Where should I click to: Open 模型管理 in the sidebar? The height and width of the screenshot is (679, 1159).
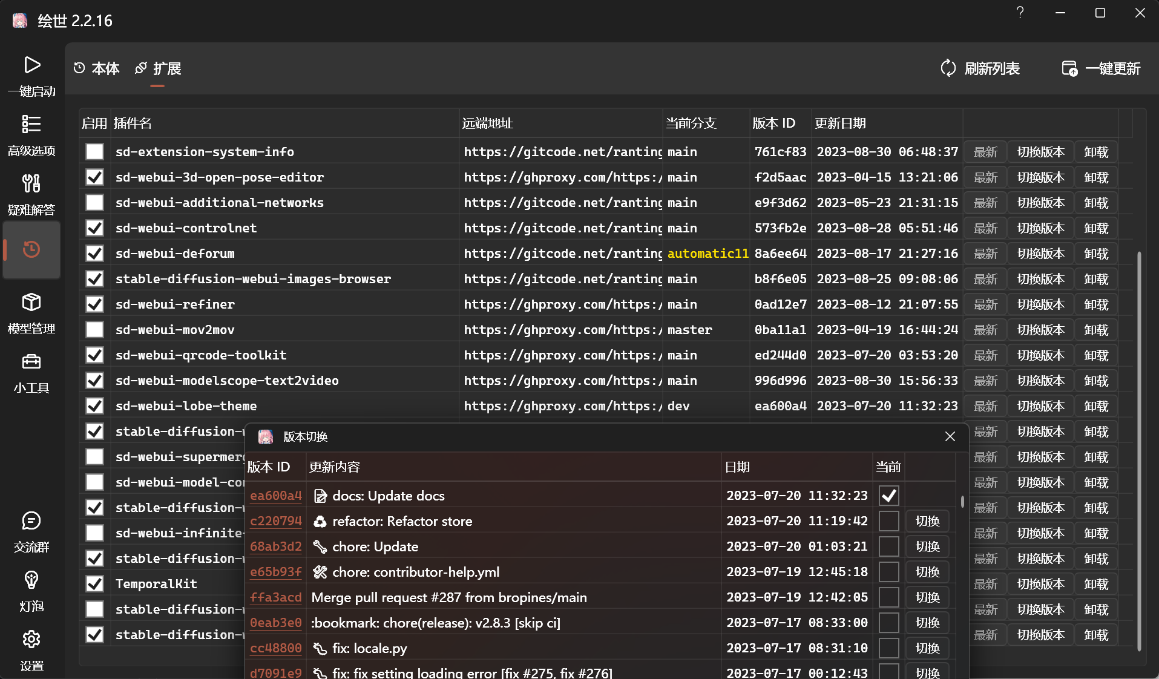31,303
